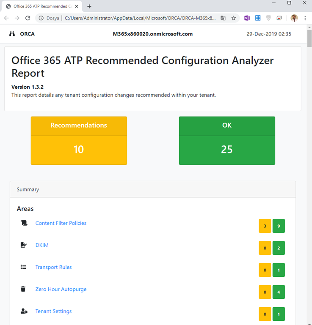Screen dimensions: 312x325
Task: Click the translate page icon
Action: click(x=223, y=18)
